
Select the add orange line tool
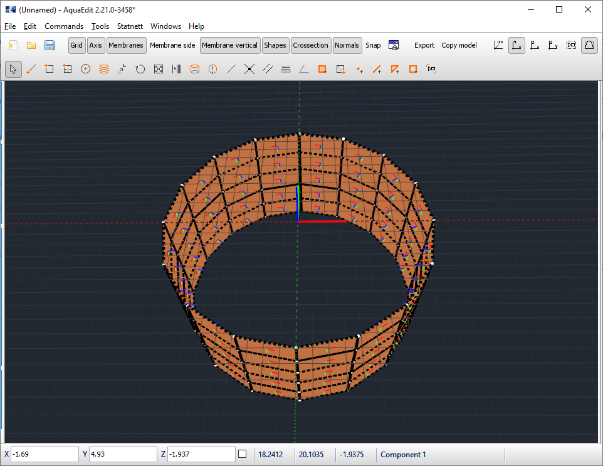click(377, 69)
